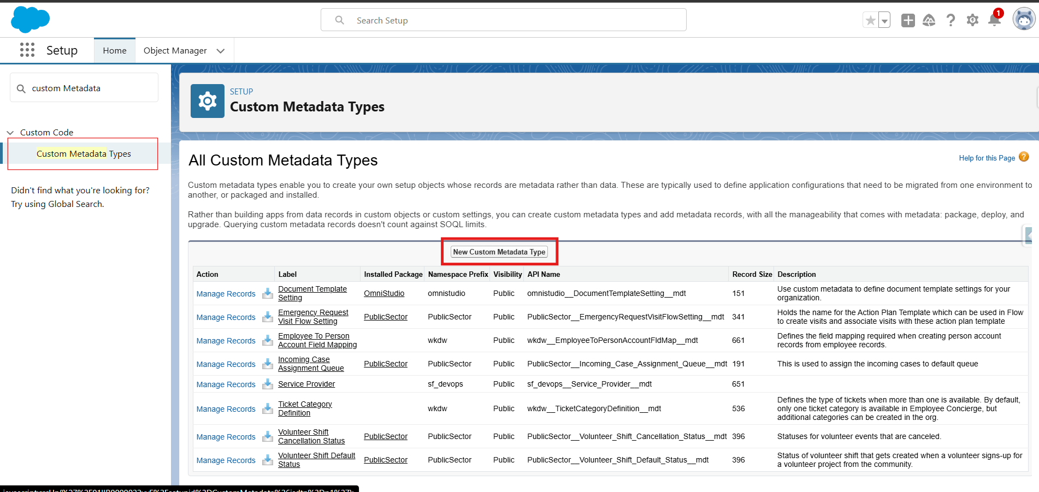The height and width of the screenshot is (492, 1039).
Task: Open Document Template Setting label link
Action: pyautogui.click(x=312, y=293)
